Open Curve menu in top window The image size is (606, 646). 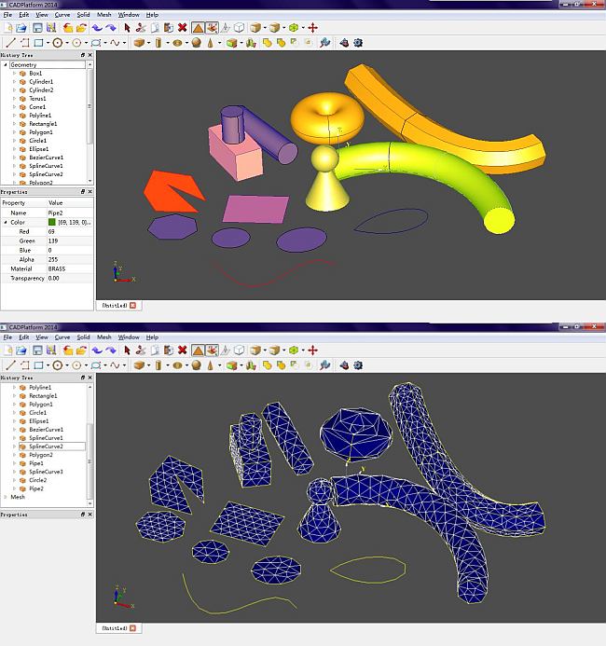[x=62, y=14]
